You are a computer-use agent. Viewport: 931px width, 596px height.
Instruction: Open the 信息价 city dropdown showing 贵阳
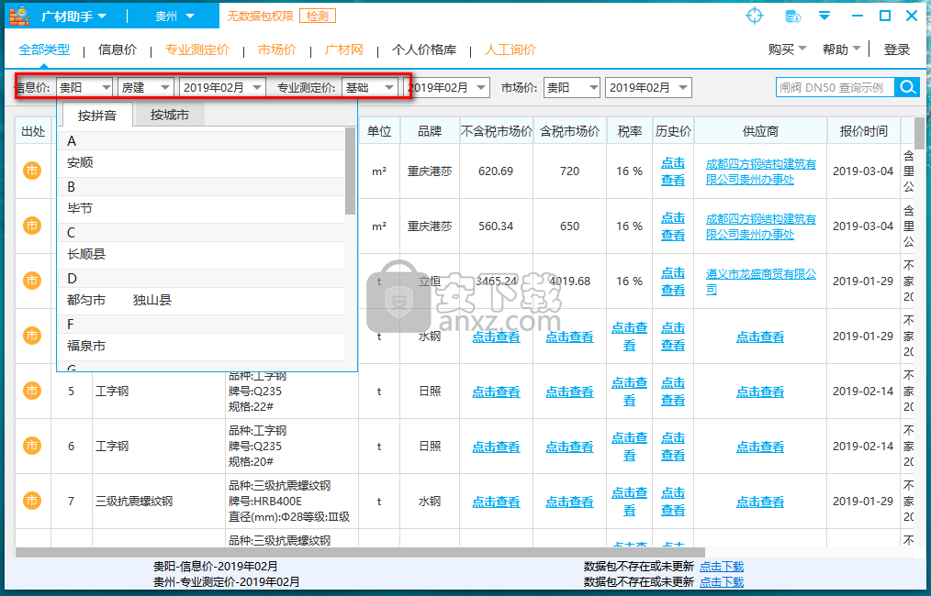(84, 87)
